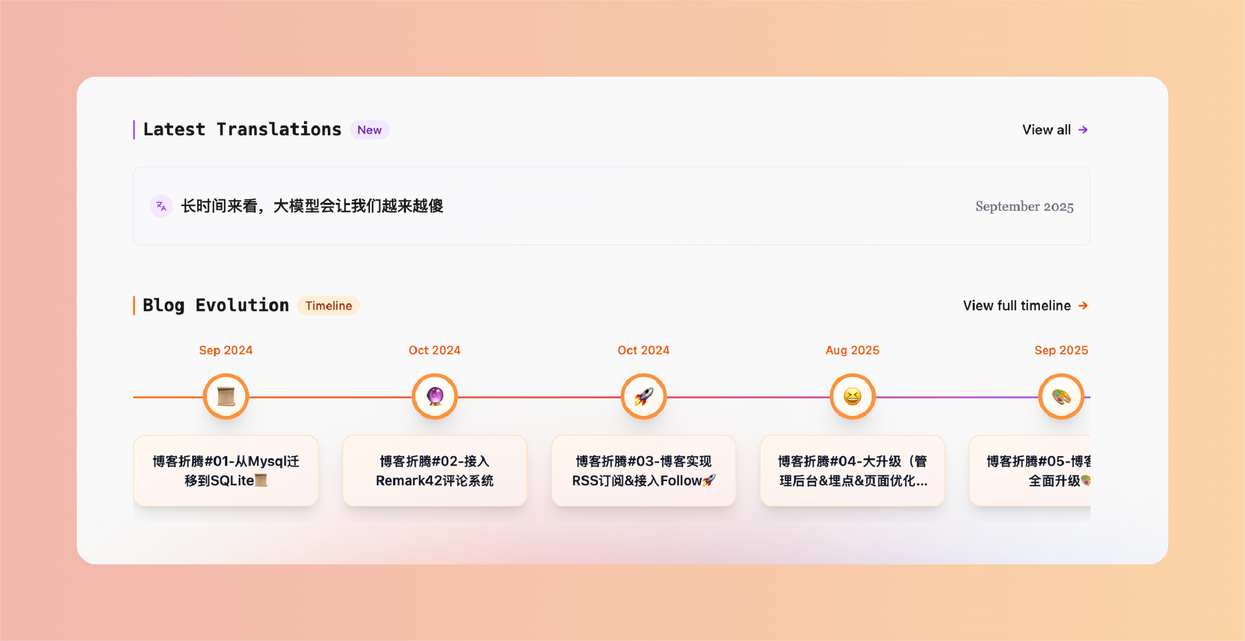Open 博客折腾#03 RSS and Follow card
The image size is (1245, 641).
coord(644,470)
